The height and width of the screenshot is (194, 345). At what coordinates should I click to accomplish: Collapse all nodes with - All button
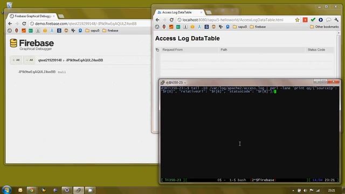click(x=29, y=60)
